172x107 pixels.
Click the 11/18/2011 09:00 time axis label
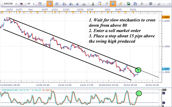(10, 85)
